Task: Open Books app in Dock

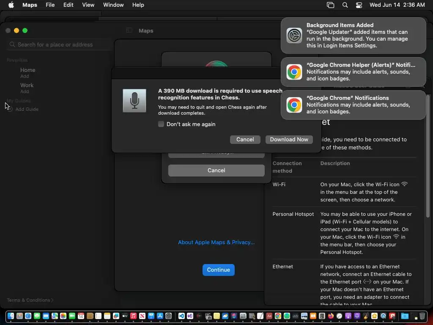Action: 313,316
